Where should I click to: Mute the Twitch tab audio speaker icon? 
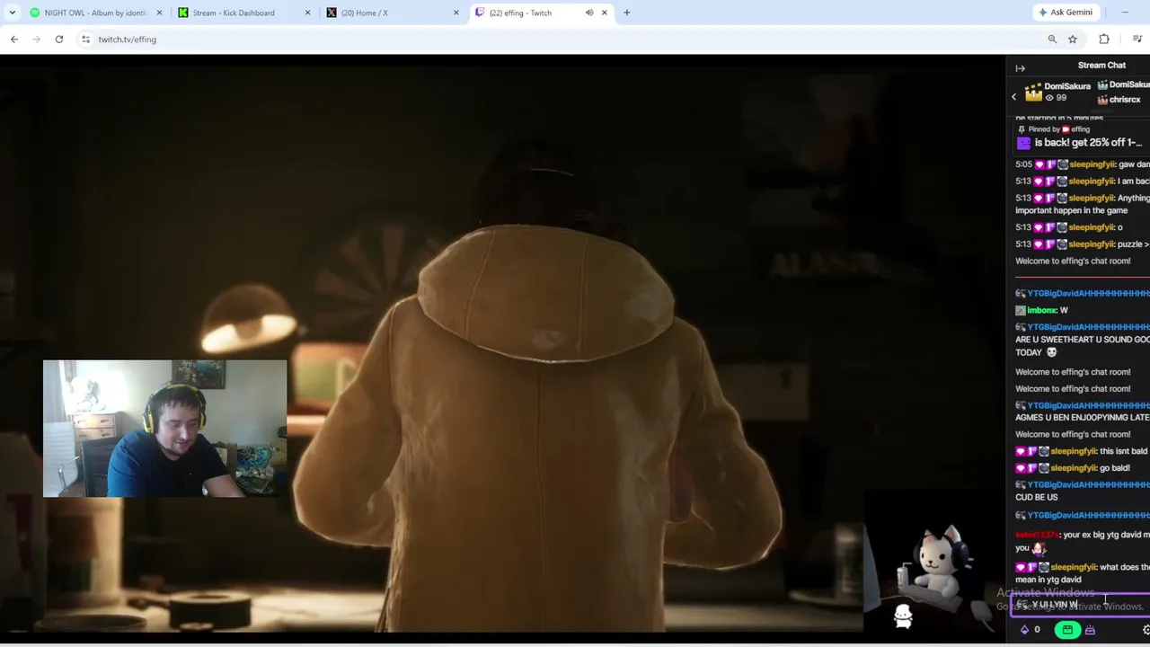(x=589, y=13)
